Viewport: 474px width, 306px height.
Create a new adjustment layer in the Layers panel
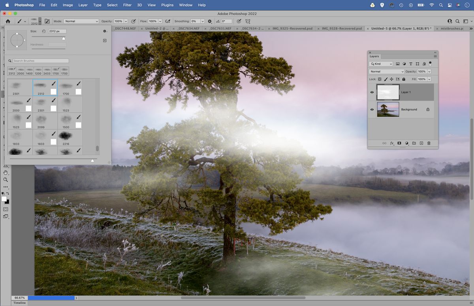click(407, 143)
